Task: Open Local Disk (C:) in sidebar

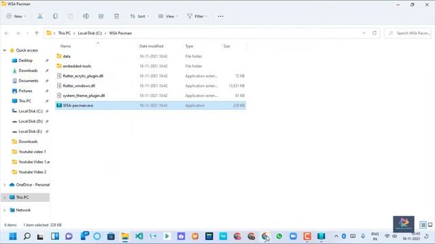Action: 31,111
